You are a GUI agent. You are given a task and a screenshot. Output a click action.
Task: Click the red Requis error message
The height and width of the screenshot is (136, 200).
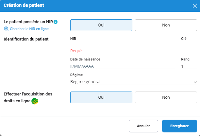pos(77,51)
